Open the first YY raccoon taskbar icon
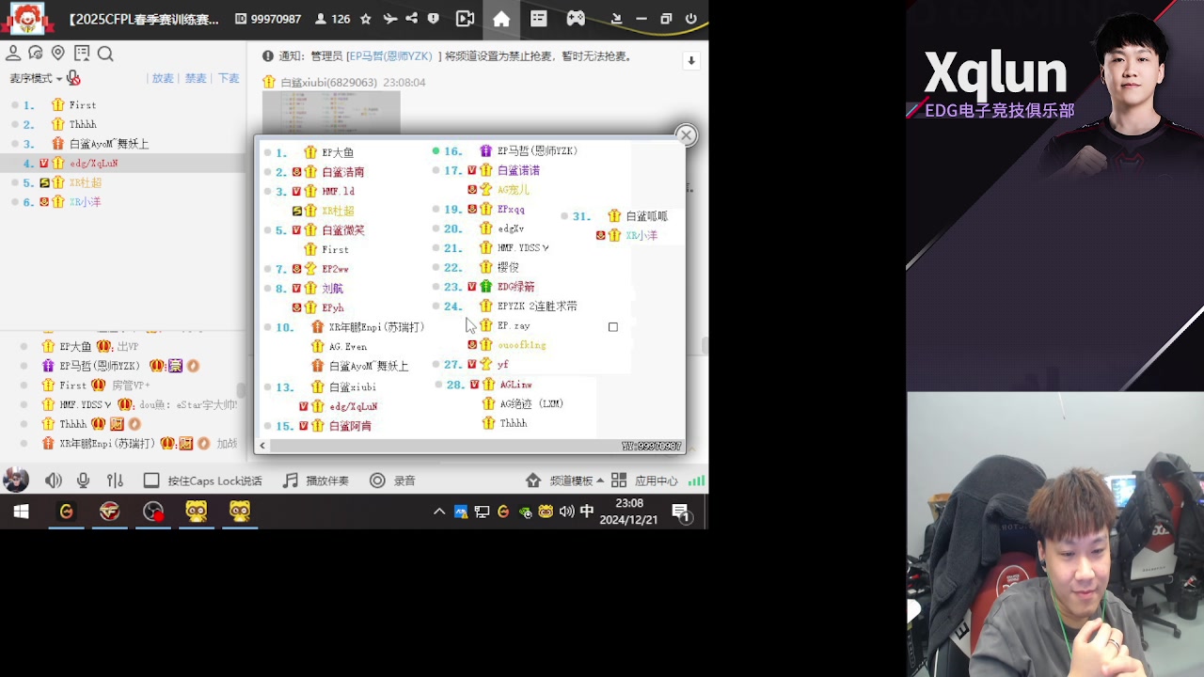 [197, 512]
